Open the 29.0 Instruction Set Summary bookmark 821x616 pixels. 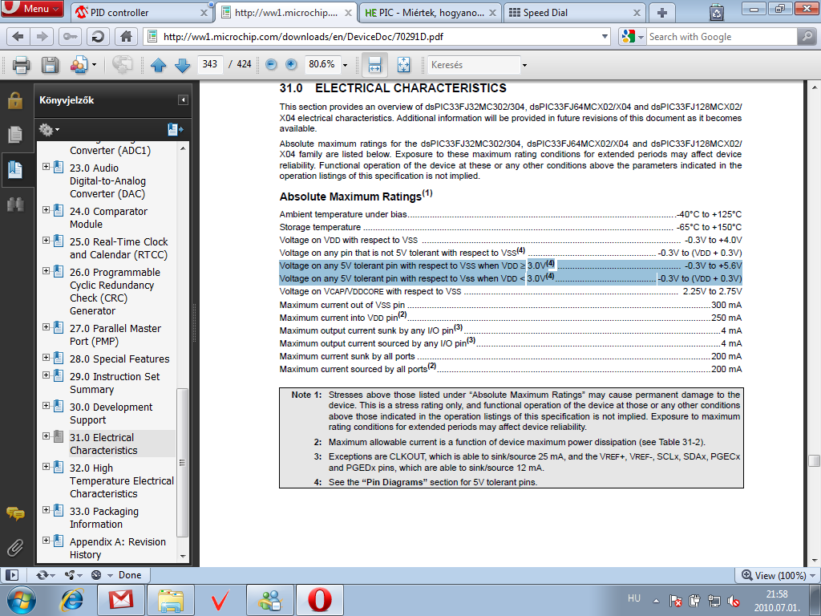tap(115, 383)
